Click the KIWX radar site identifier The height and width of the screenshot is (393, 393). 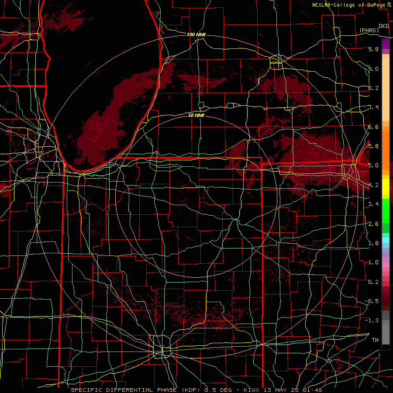click(x=252, y=390)
